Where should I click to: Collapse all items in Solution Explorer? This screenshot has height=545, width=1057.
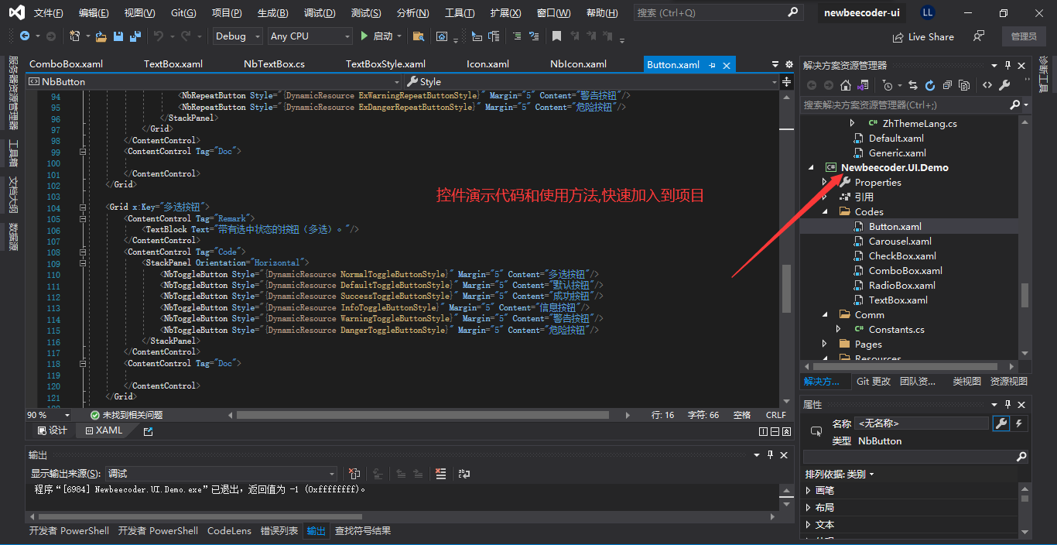[x=946, y=85]
